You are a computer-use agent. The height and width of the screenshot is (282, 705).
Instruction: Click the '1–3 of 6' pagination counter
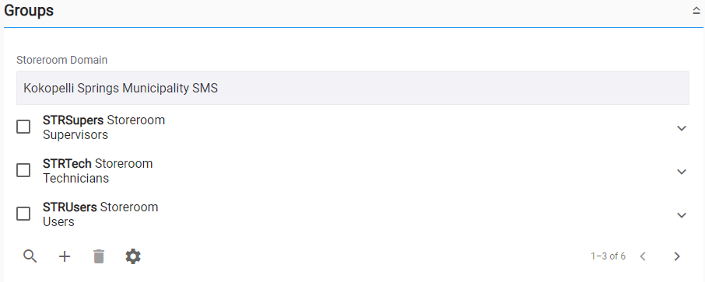point(608,256)
